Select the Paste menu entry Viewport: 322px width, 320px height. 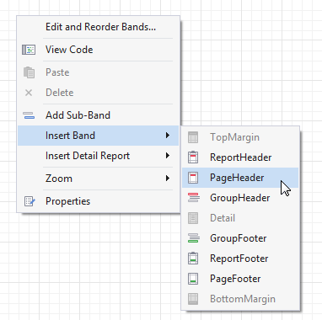coord(99,72)
